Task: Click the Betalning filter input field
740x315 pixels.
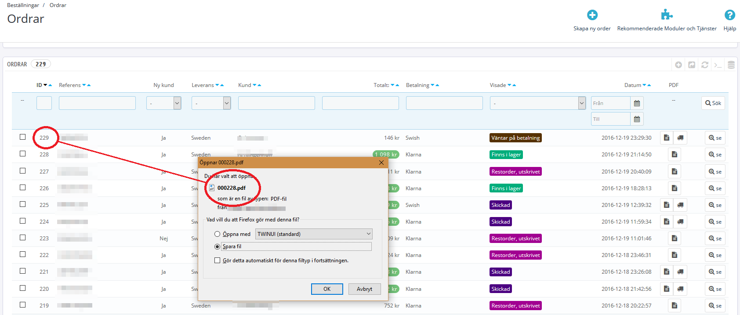Action: pos(444,103)
